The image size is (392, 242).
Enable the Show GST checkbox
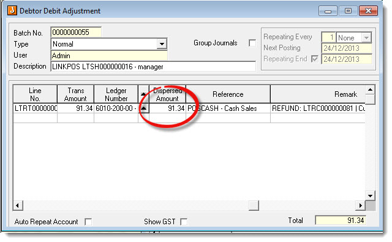[x=184, y=222]
